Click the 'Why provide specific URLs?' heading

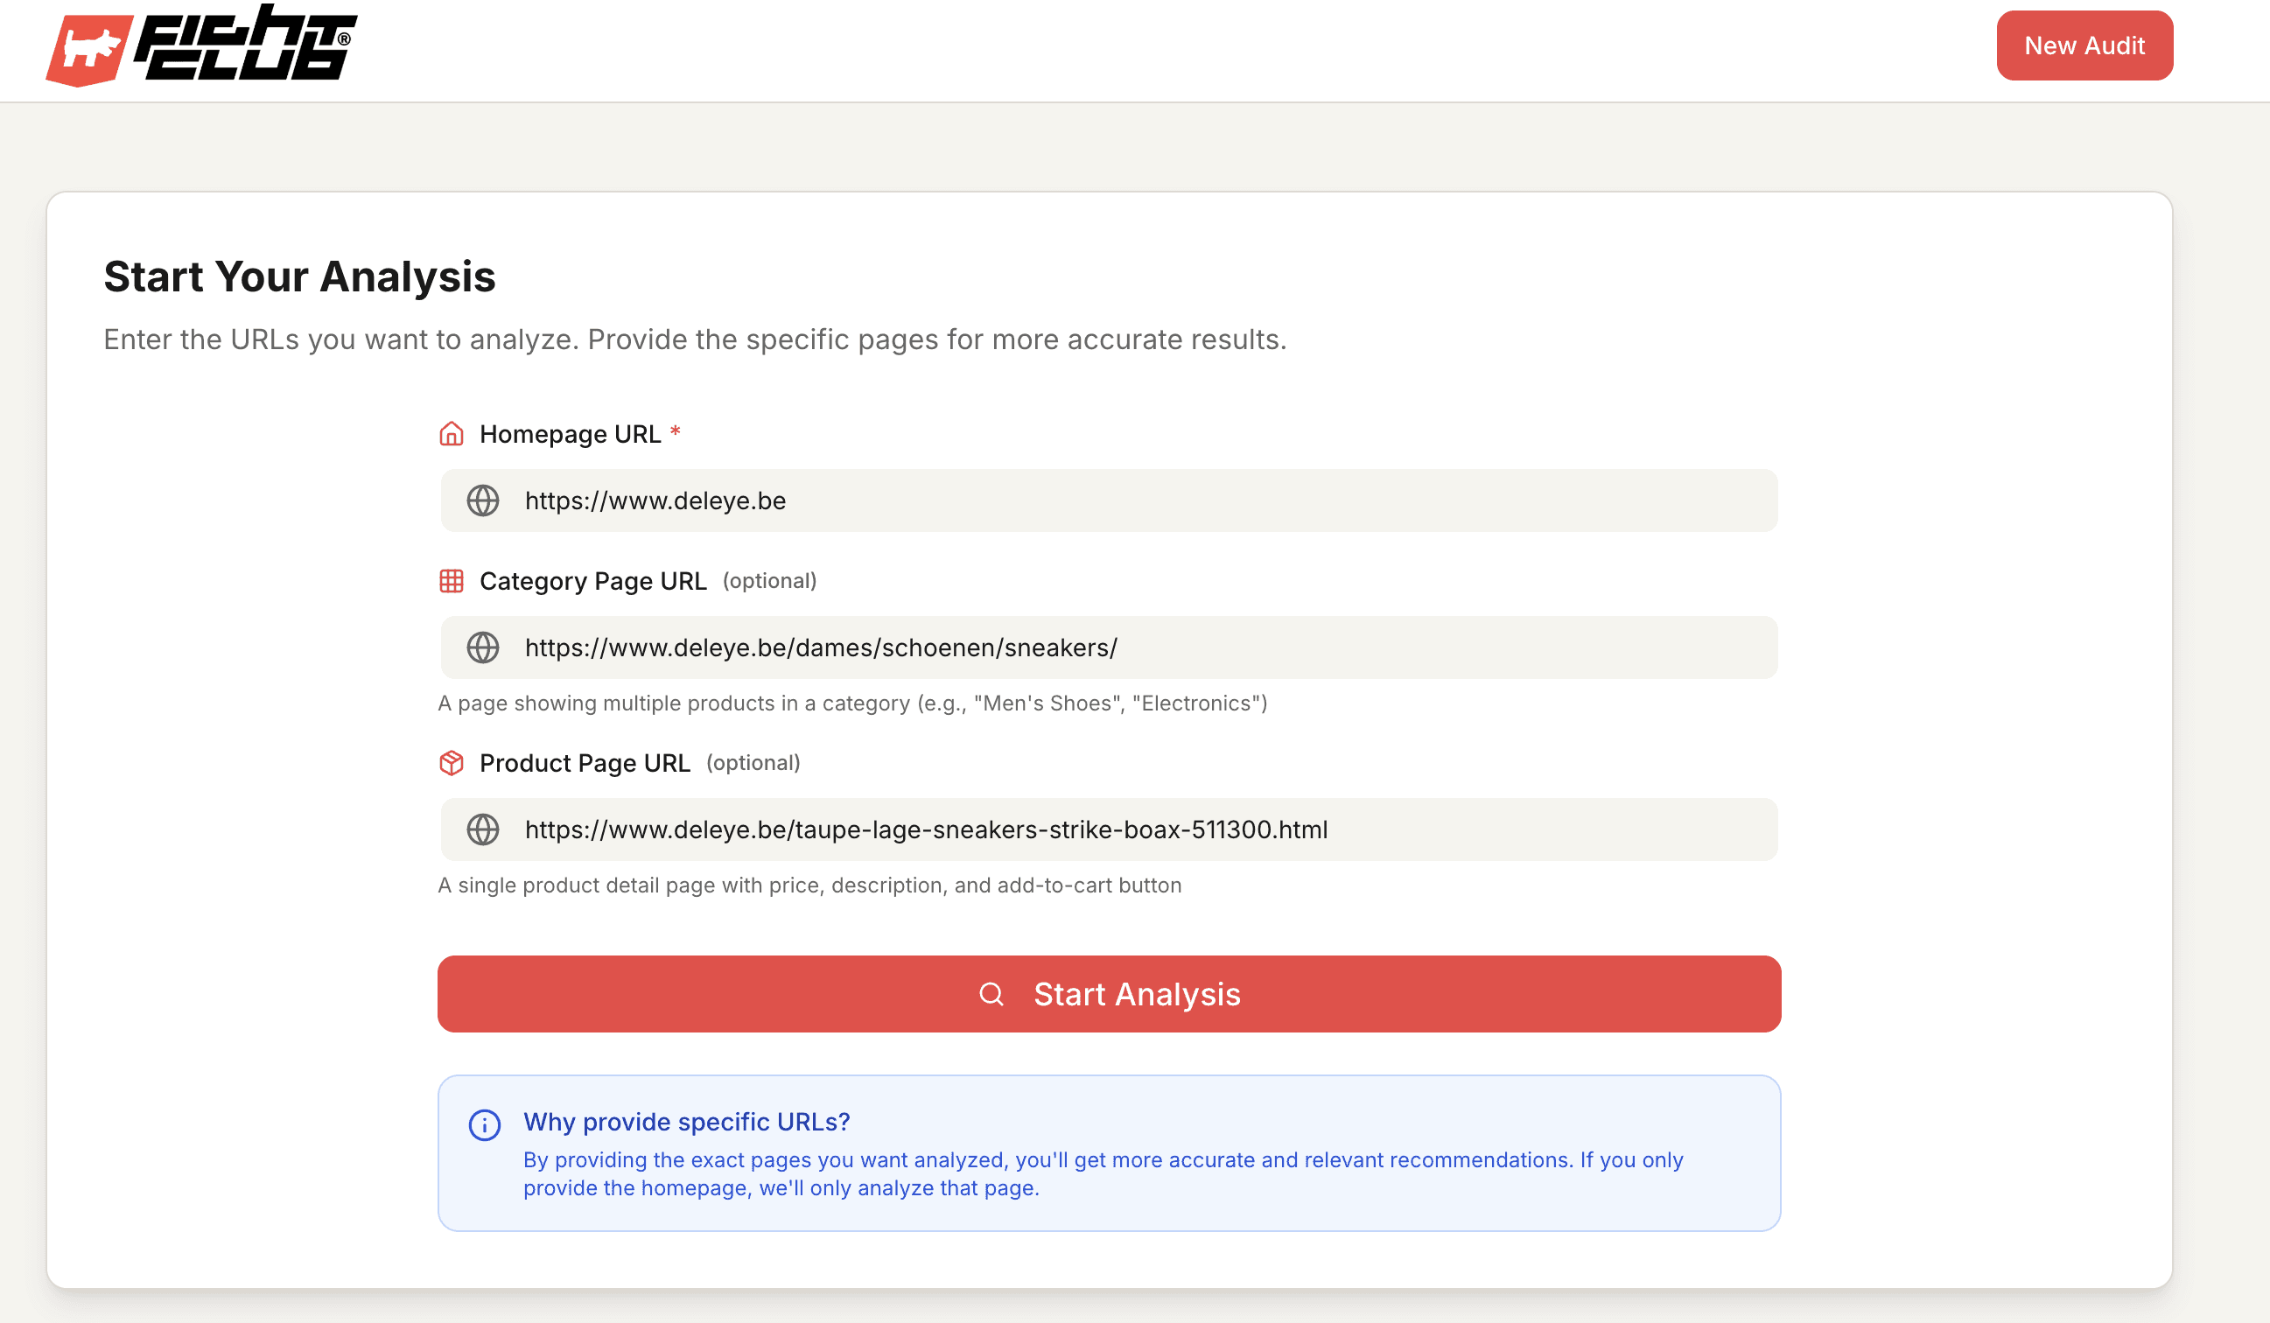coord(686,1121)
